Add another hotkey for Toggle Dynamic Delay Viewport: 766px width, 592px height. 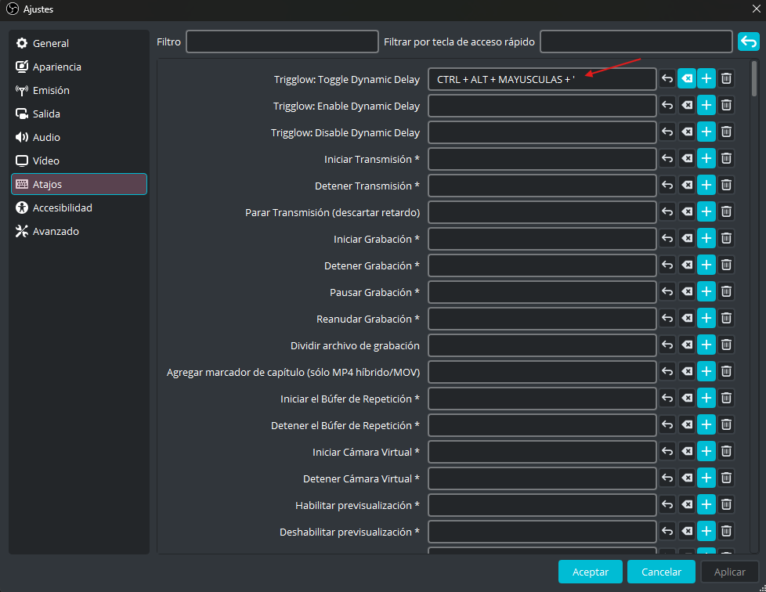[706, 78]
